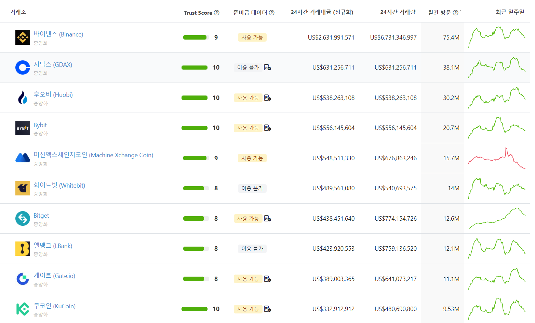
Task: Click KuCoin trust score progress bar
Action: tap(195, 309)
